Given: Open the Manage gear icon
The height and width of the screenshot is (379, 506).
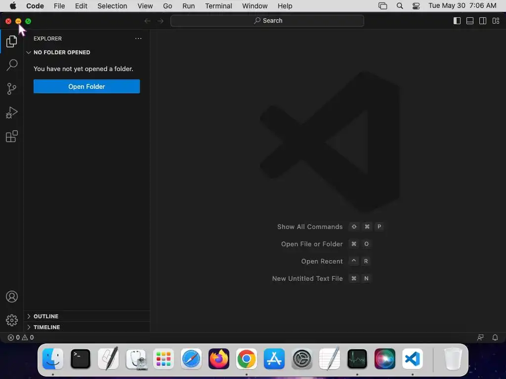Looking at the screenshot, I should pos(12,320).
